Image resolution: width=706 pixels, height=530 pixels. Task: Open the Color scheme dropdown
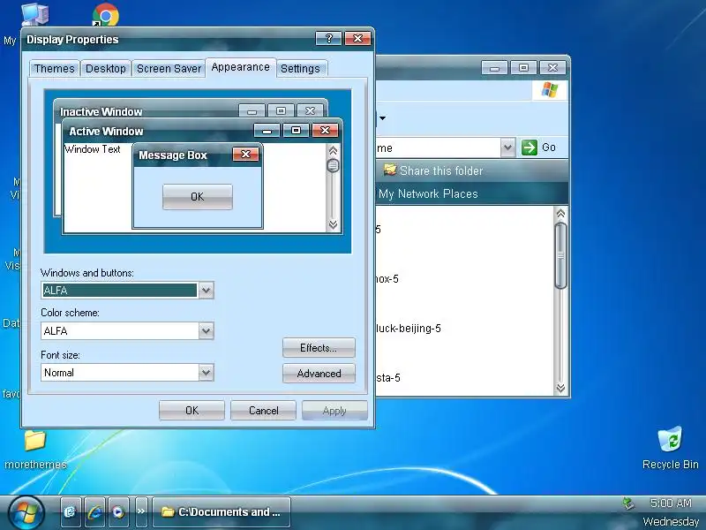pyautogui.click(x=206, y=330)
